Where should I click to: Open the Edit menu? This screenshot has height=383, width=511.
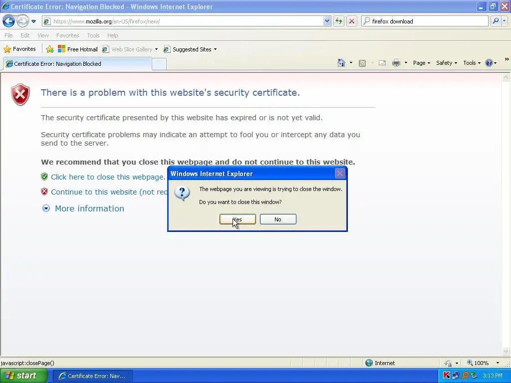(25, 35)
